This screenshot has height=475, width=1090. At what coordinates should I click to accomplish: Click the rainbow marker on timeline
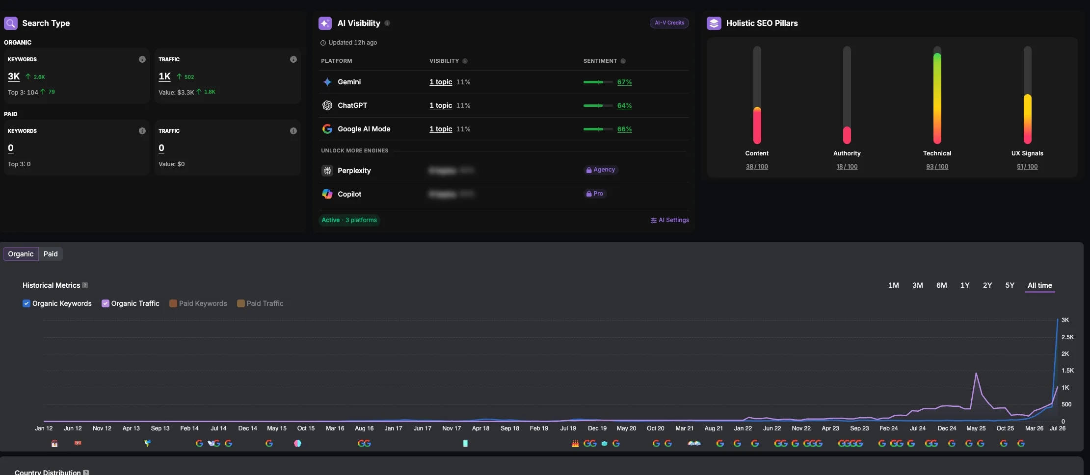(694, 443)
